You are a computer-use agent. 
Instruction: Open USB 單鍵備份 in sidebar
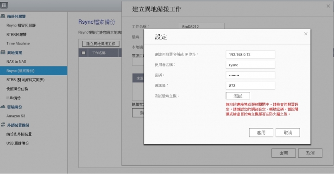tap(18, 143)
